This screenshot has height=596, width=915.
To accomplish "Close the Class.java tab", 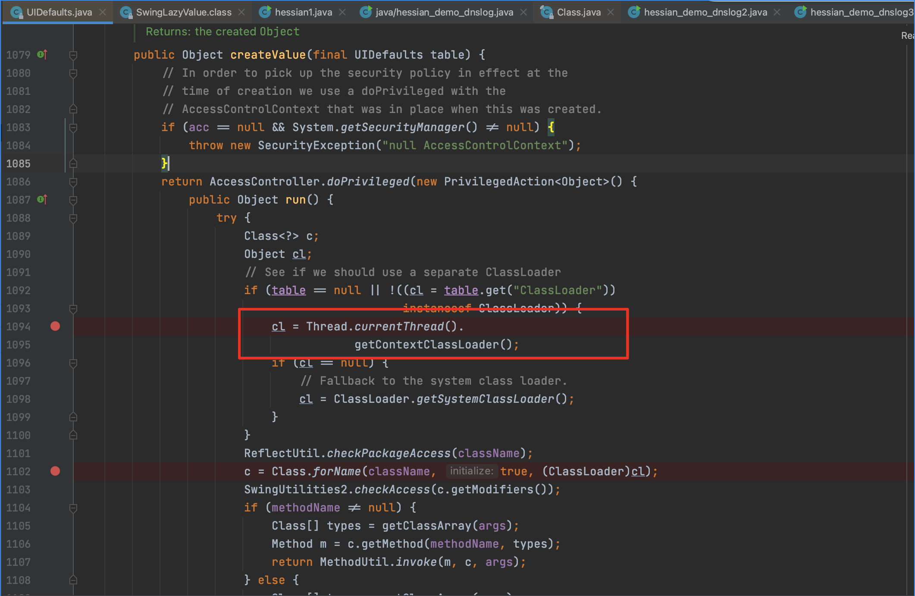I will (x=611, y=12).
